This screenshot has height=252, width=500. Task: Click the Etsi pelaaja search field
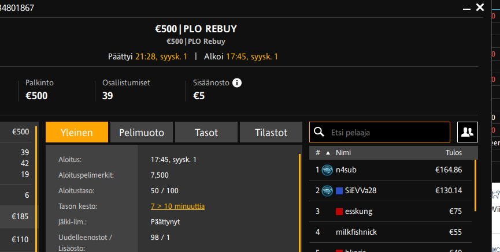[387, 132]
